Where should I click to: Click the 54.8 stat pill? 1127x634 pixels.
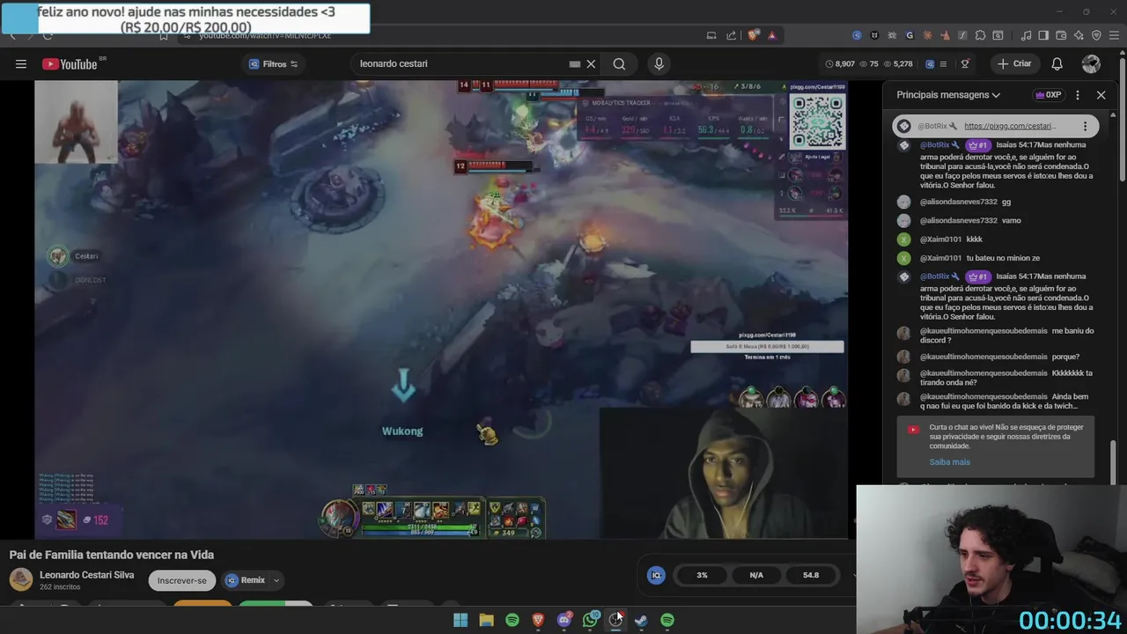tap(811, 575)
